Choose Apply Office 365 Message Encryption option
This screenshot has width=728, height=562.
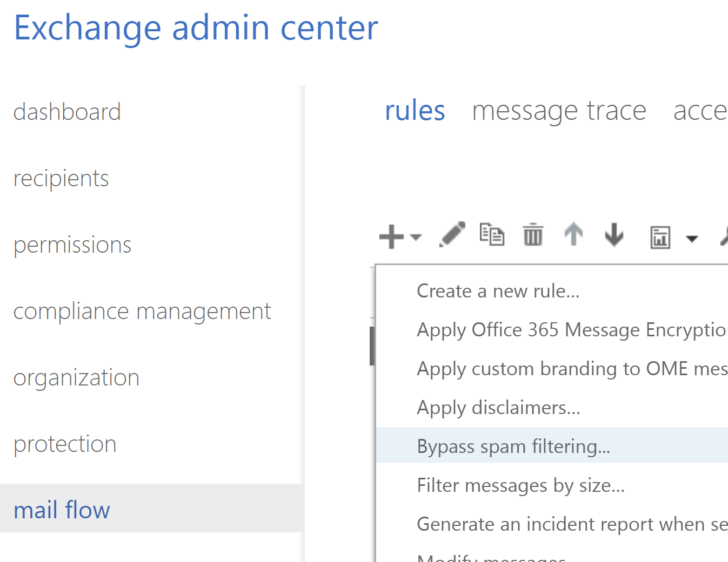point(552,330)
